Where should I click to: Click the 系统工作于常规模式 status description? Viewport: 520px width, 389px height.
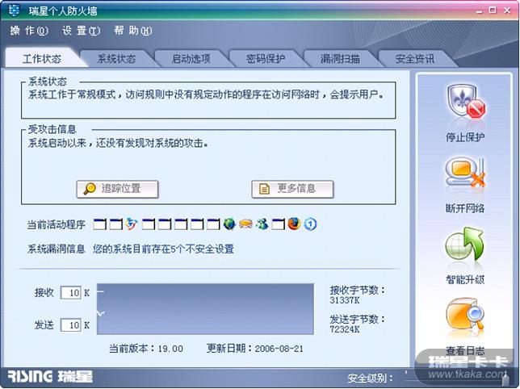(x=206, y=94)
